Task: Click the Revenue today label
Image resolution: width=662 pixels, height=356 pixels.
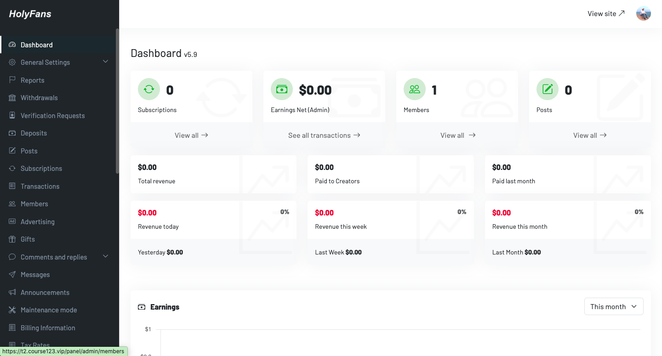Action: click(x=158, y=226)
